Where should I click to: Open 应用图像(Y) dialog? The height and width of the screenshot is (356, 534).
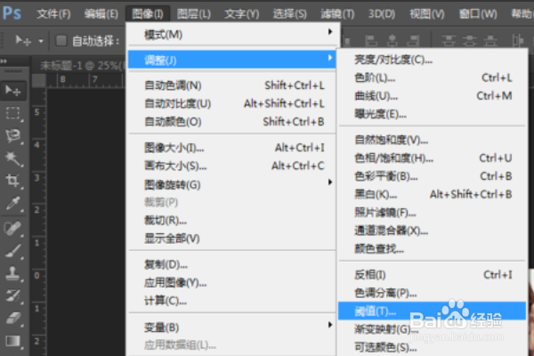tap(232, 282)
